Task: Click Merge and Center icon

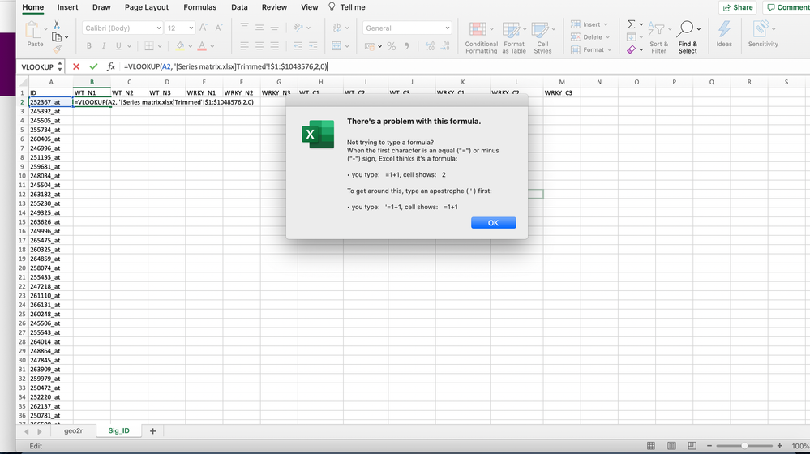Action: 336,46
